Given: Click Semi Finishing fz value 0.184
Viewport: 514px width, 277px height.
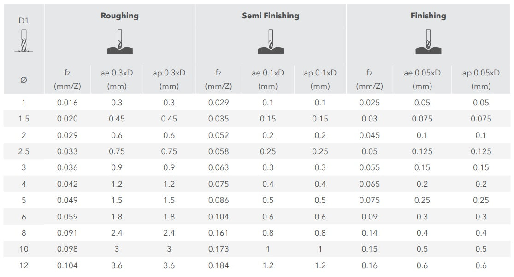Looking at the screenshot, I should [219, 265].
